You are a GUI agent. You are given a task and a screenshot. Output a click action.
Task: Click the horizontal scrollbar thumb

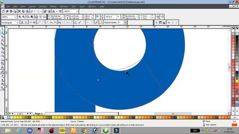(173, 114)
